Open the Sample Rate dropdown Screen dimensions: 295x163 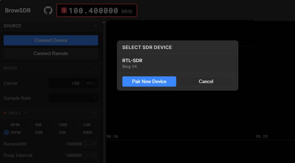(73, 98)
